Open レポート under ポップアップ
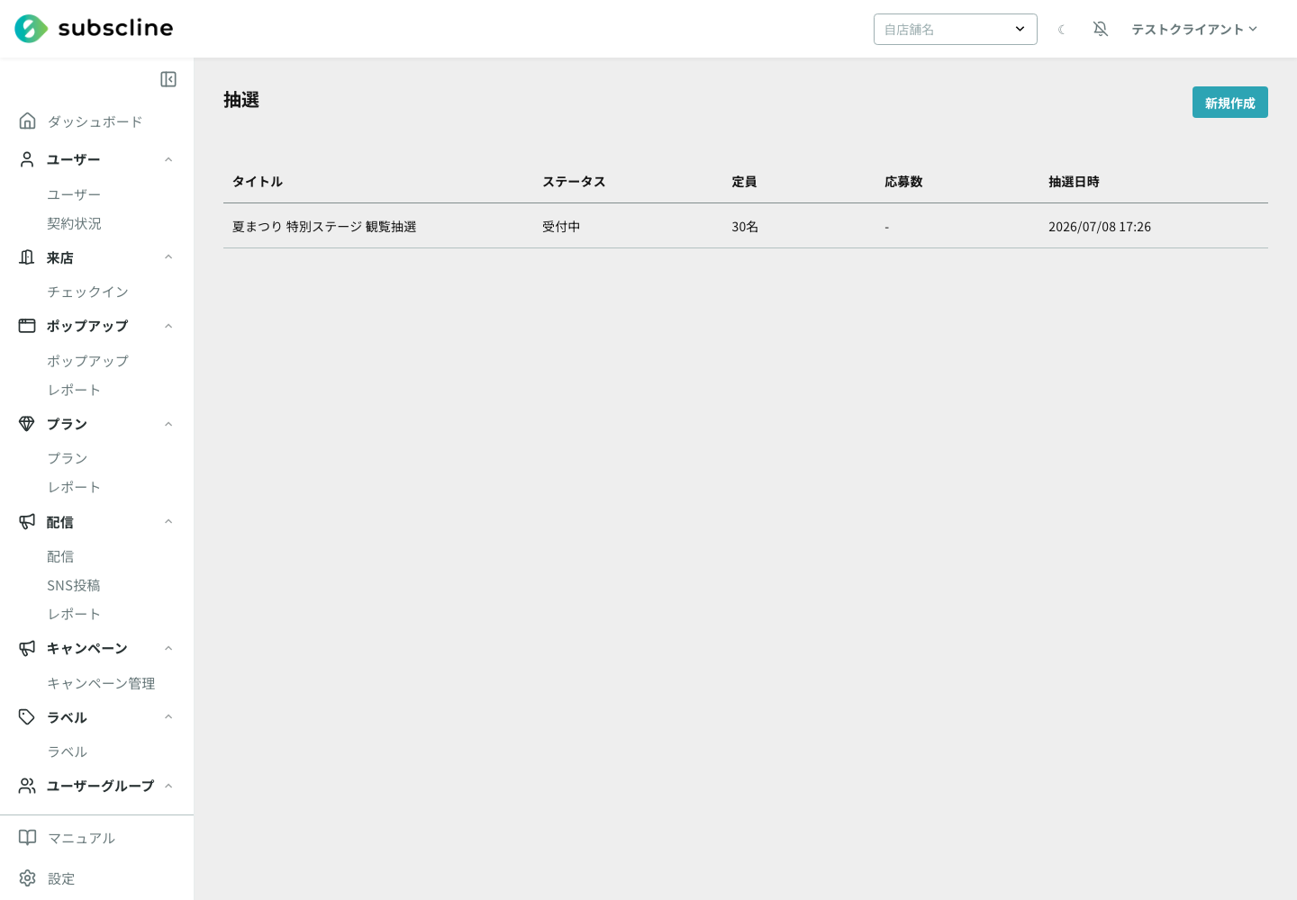The height and width of the screenshot is (900, 1297). 74,390
